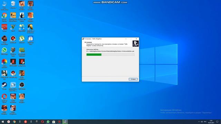Switch the РУС input language indicator
This screenshot has width=221, height=124.
pos(205,122)
